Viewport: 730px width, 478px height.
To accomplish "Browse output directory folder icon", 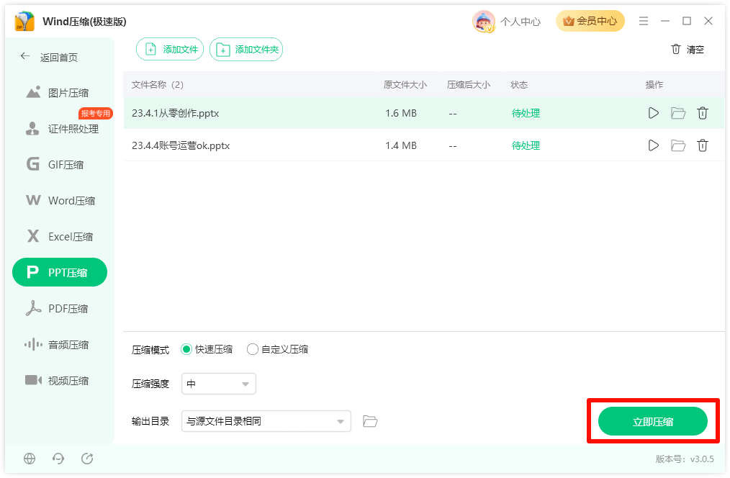I will tap(370, 421).
